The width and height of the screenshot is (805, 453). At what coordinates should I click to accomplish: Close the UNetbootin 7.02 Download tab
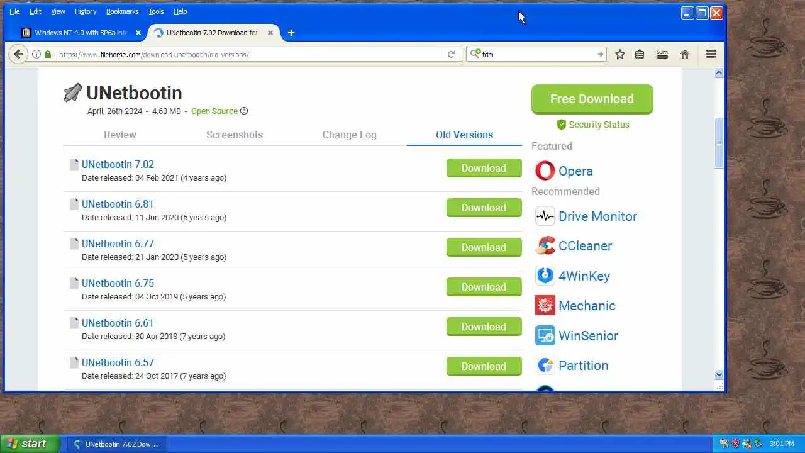(x=270, y=33)
